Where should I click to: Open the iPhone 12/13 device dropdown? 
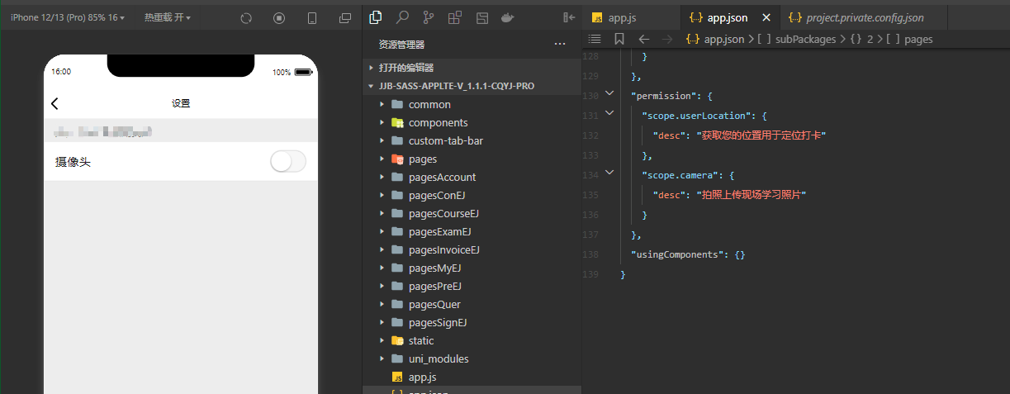point(68,17)
